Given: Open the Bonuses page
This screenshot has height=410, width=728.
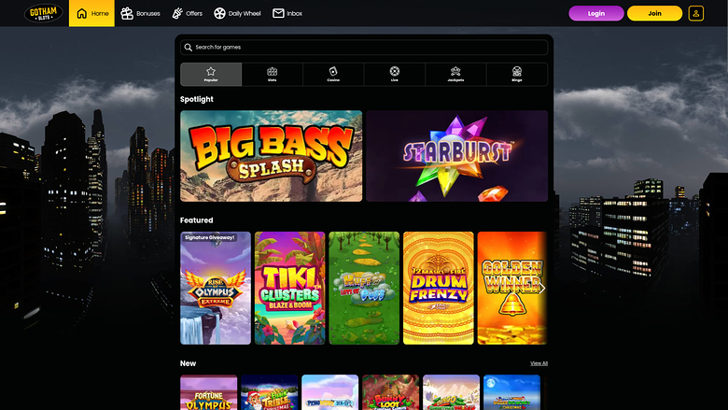Looking at the screenshot, I should click(x=140, y=13).
